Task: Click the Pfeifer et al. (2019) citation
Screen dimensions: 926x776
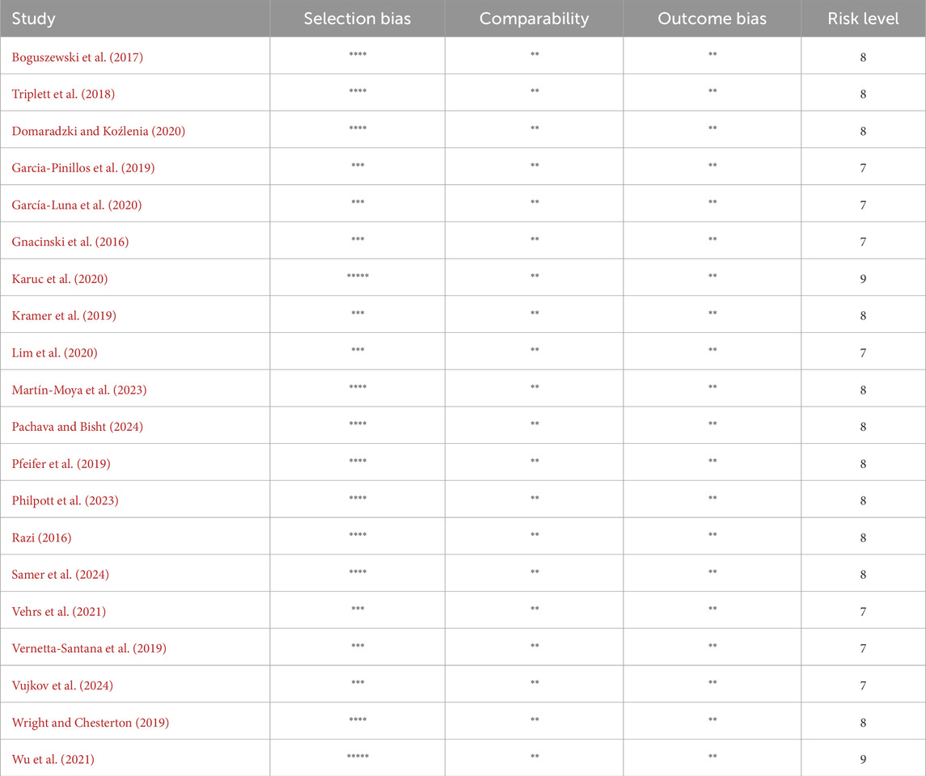Action: 61,464
